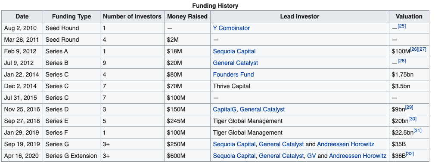The image size is (435, 163).
Task: Click Andreessen Horowitz in the Apr 16, 2020 row
Action: tap(357, 156)
